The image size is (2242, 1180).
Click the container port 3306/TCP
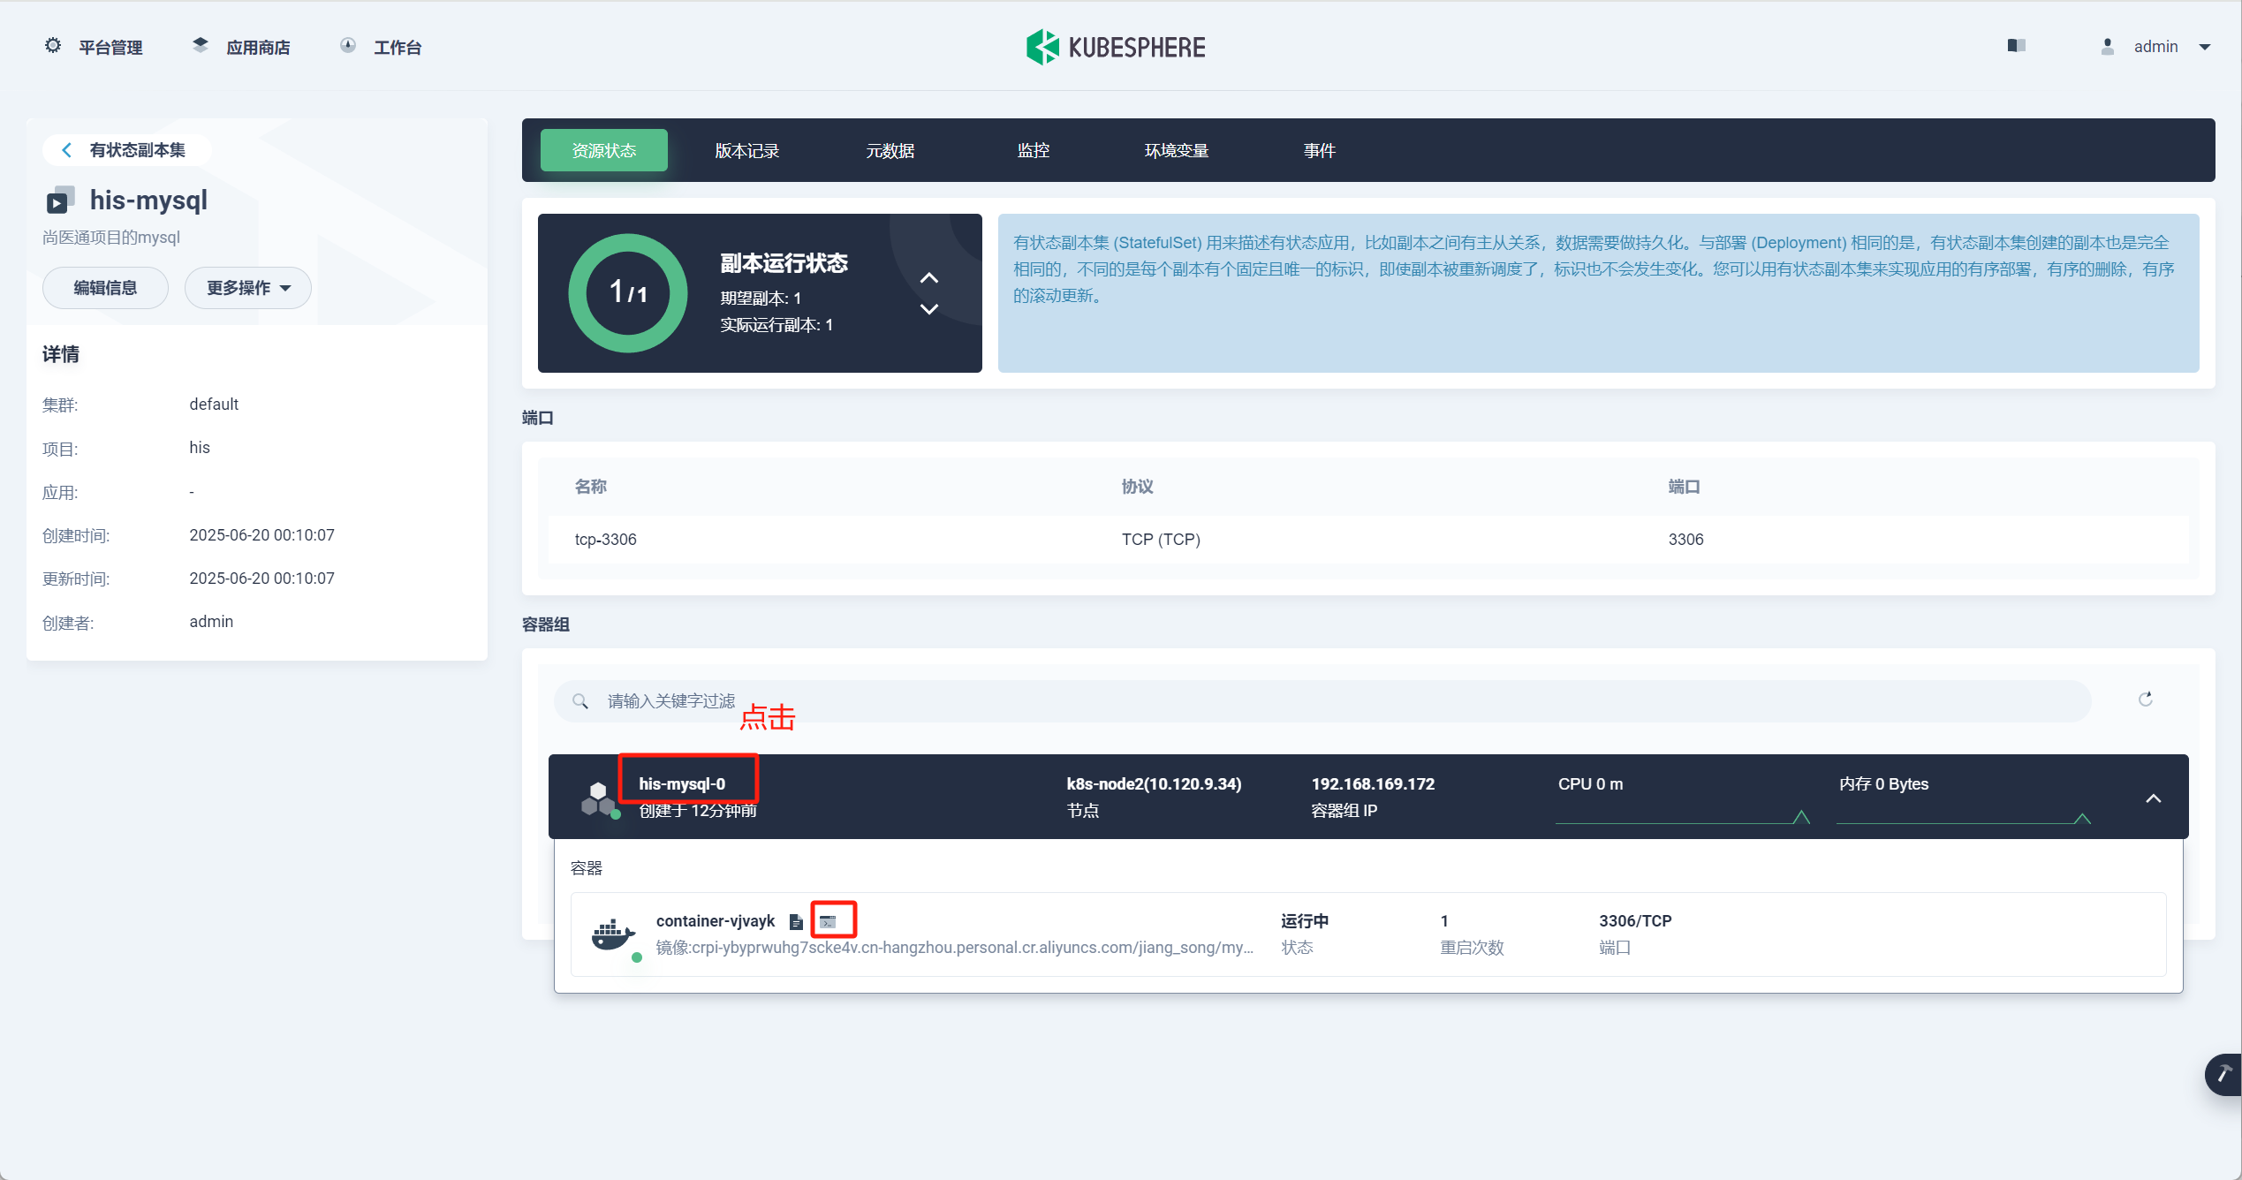[1635, 921]
